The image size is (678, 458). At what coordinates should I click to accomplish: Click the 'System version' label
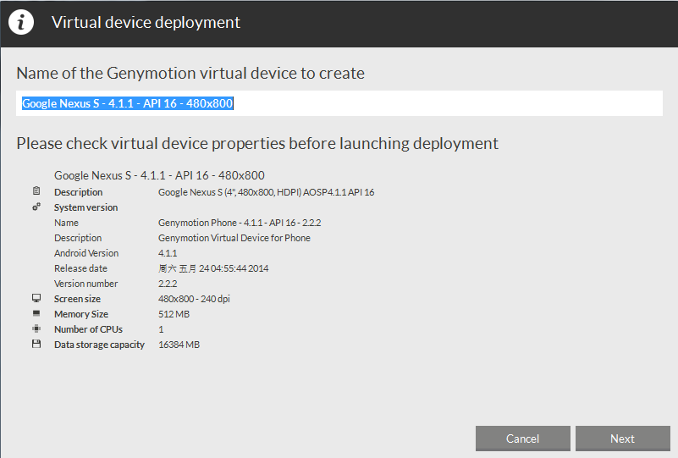pos(85,207)
